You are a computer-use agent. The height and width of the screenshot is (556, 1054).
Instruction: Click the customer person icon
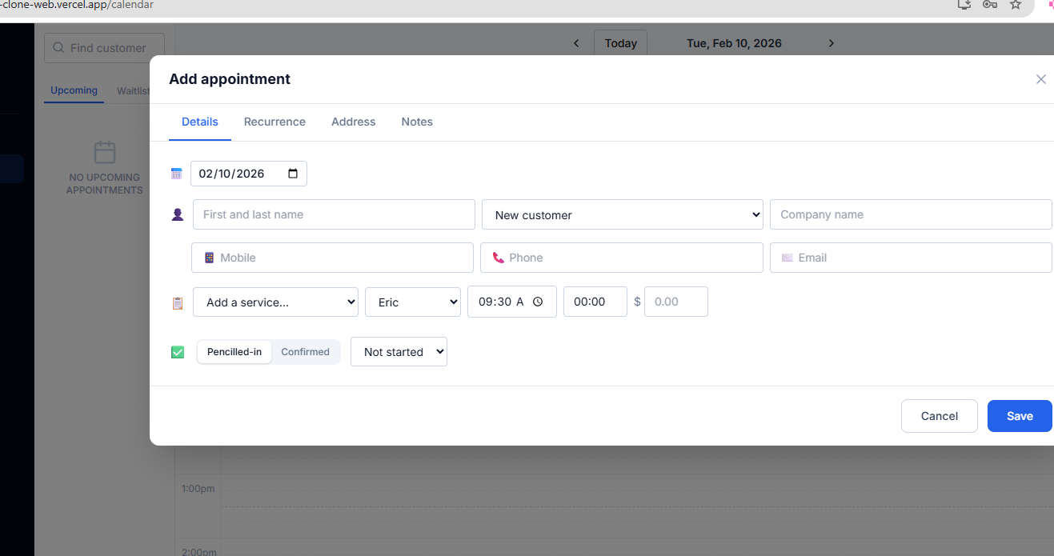tap(178, 214)
